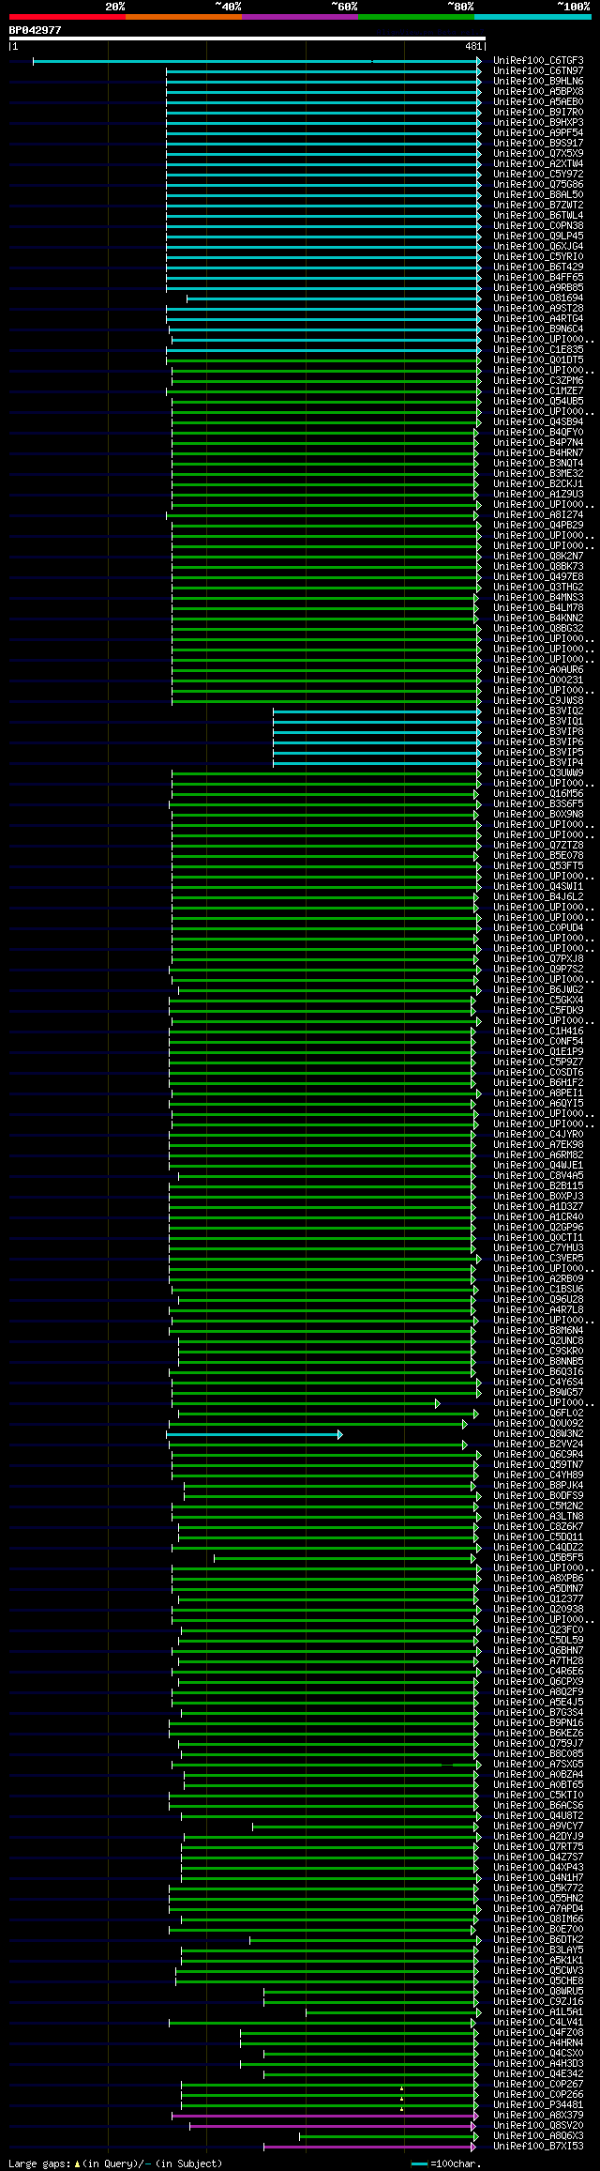Select label UniRef100_A1L5A1
This screenshot has height=2171, width=600.
pos(538,2012)
